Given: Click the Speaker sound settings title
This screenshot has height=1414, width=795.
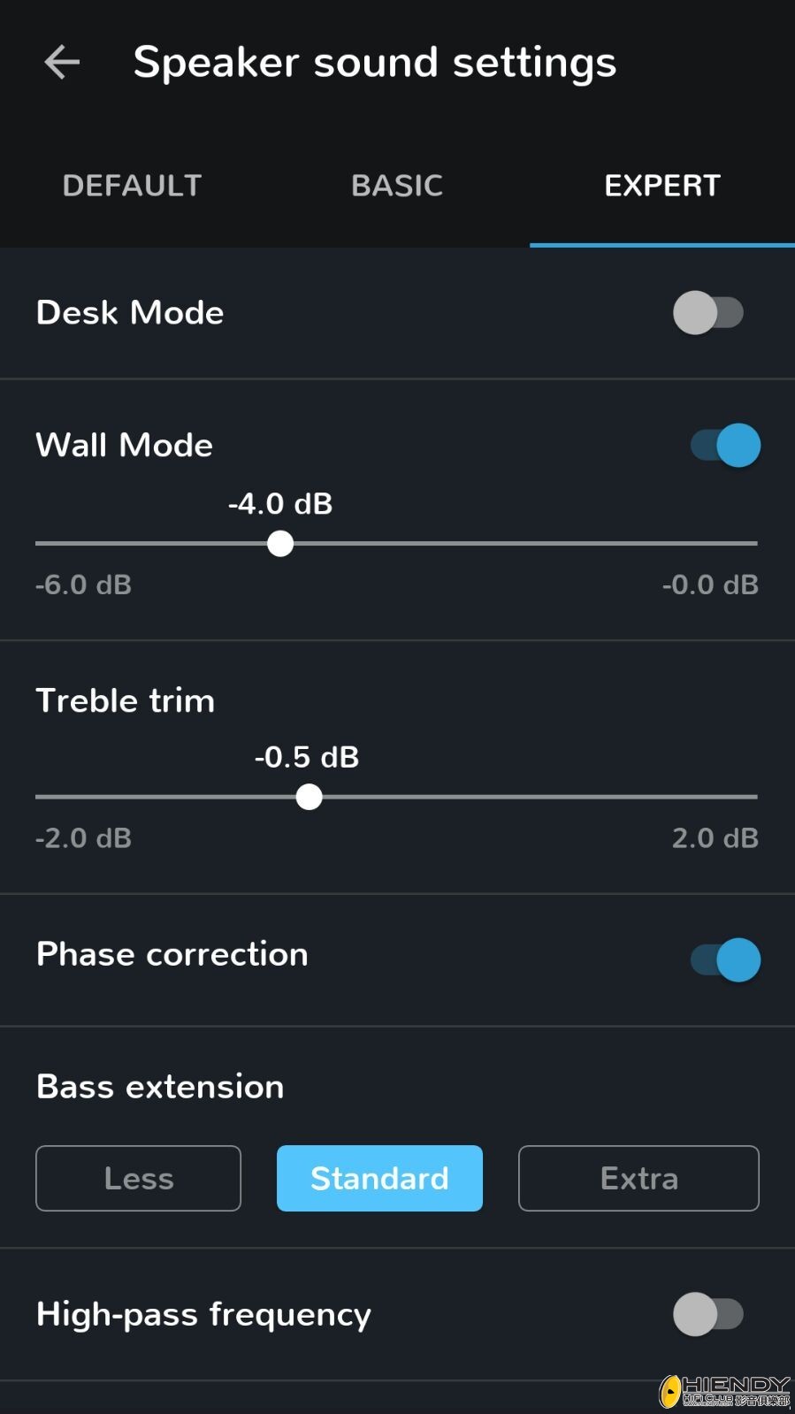Looking at the screenshot, I should tap(375, 62).
